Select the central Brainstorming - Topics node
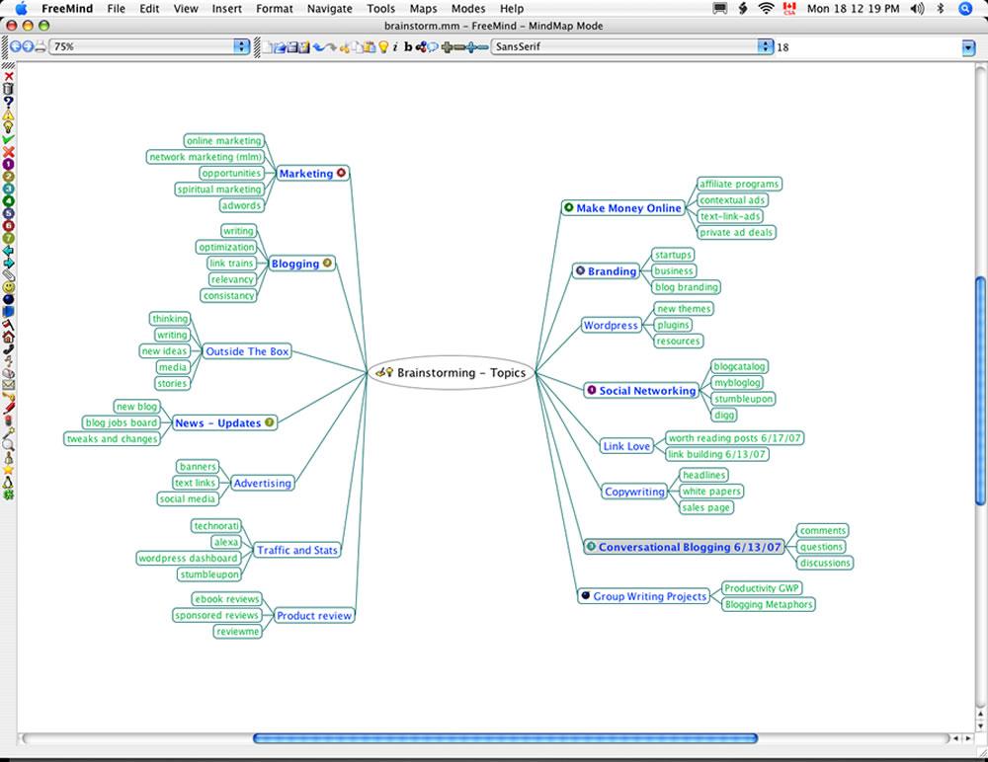Image resolution: width=988 pixels, height=762 pixels. click(x=452, y=373)
